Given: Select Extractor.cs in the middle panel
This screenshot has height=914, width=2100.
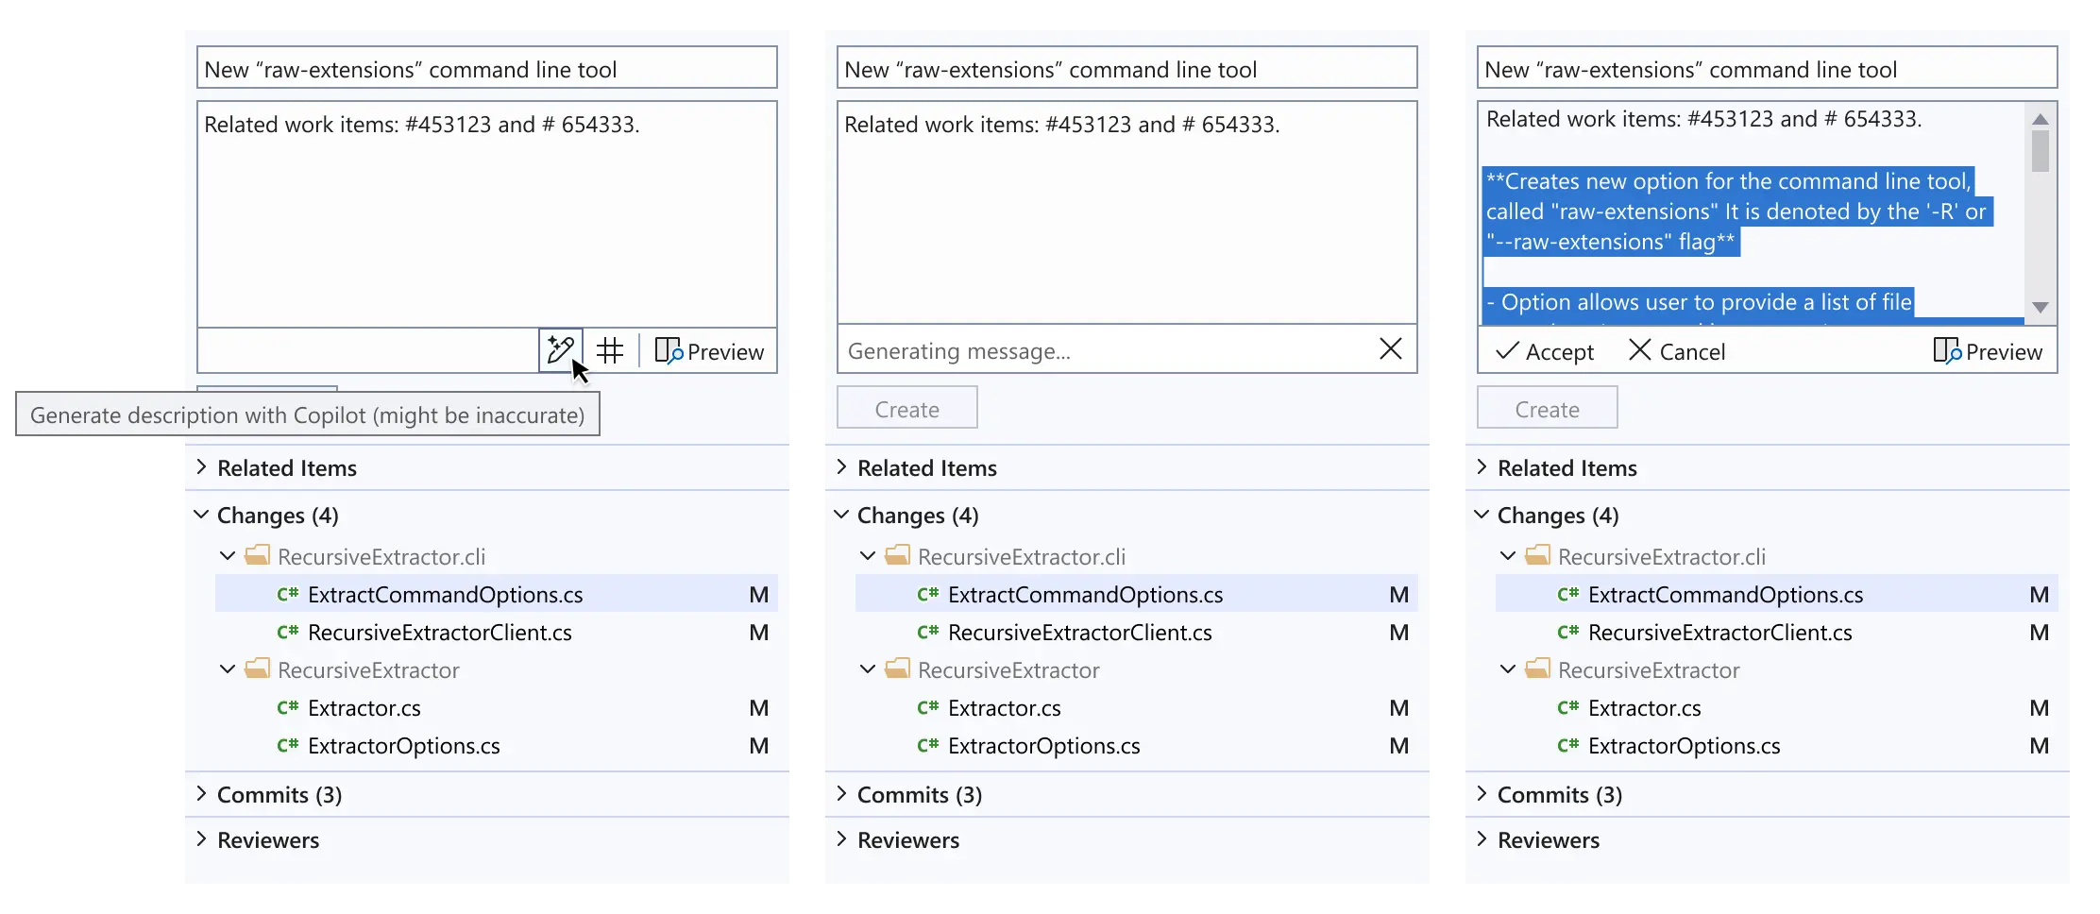Looking at the screenshot, I should (x=1004, y=708).
